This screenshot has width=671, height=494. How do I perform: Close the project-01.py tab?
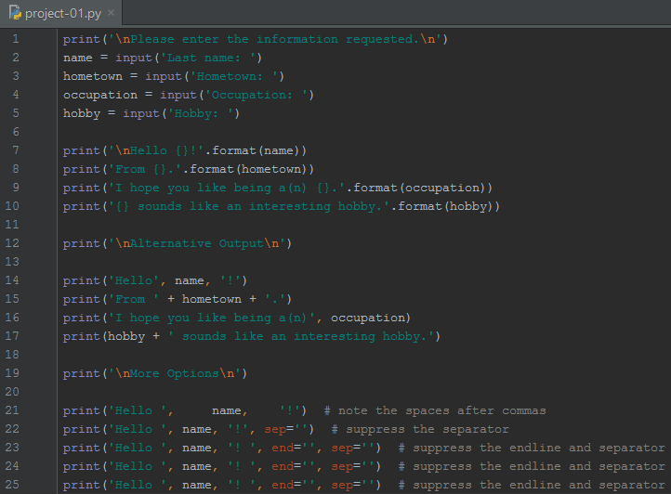[112, 13]
